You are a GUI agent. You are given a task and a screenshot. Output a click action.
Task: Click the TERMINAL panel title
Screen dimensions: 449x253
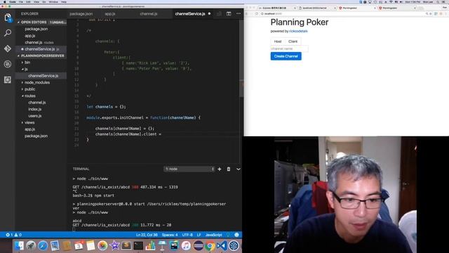tap(81, 169)
